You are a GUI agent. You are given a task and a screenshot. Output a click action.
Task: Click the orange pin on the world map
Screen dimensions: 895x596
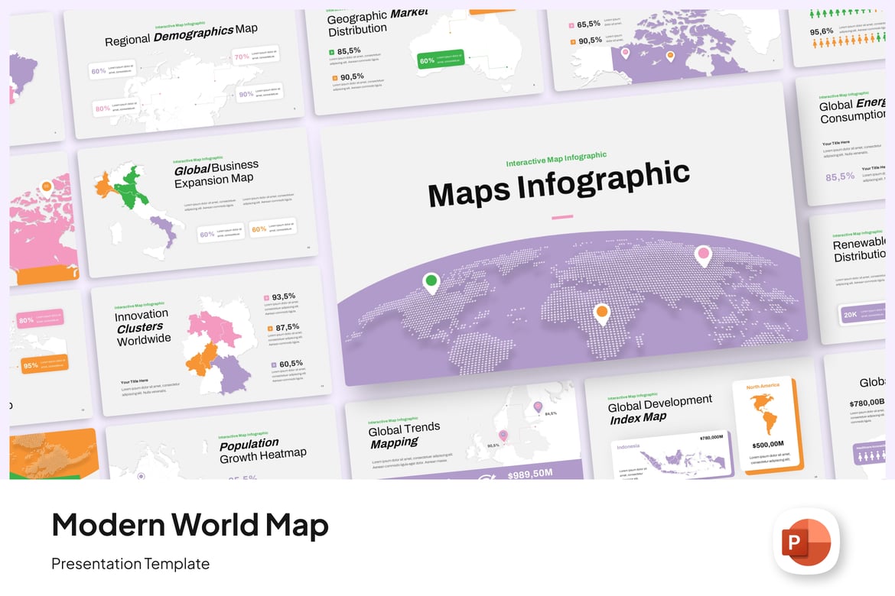pos(601,314)
